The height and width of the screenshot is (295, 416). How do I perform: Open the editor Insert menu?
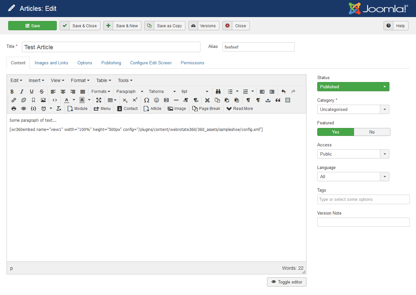point(36,80)
